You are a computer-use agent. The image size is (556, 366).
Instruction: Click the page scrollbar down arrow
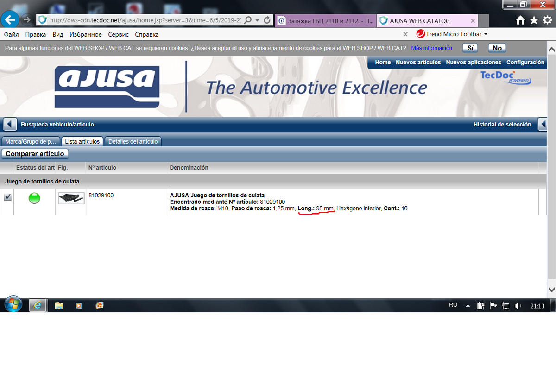click(551, 290)
